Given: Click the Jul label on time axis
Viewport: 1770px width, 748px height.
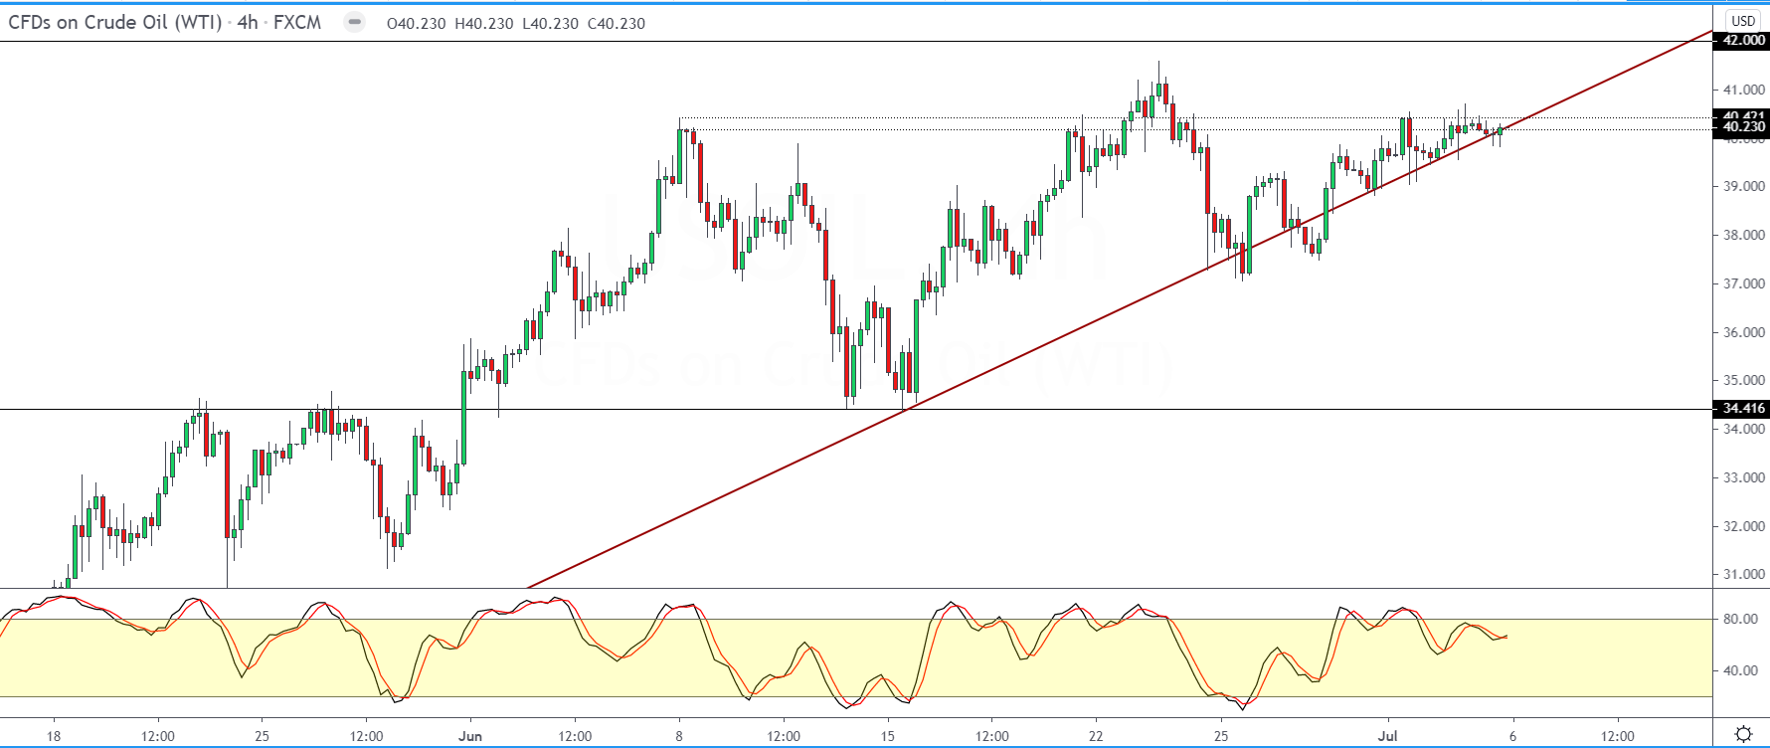Looking at the screenshot, I should pyautogui.click(x=1387, y=736).
